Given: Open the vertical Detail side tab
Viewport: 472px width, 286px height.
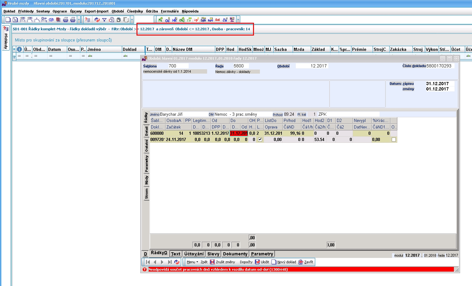Looking at the screenshot, I should 146,131.
